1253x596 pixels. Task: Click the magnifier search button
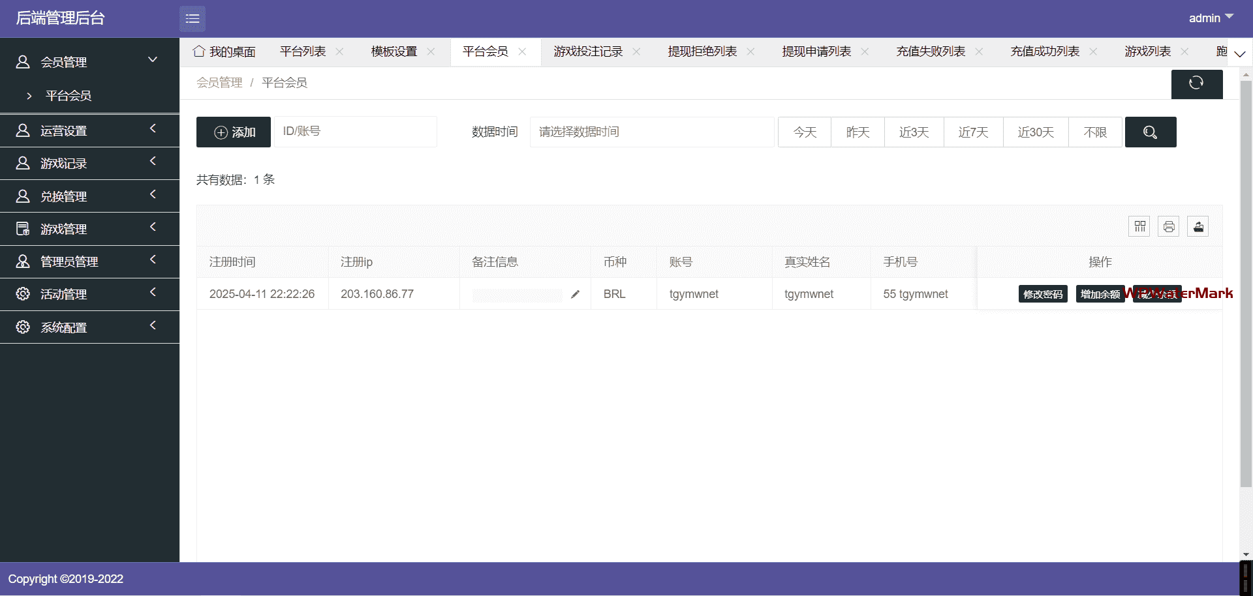(1150, 132)
